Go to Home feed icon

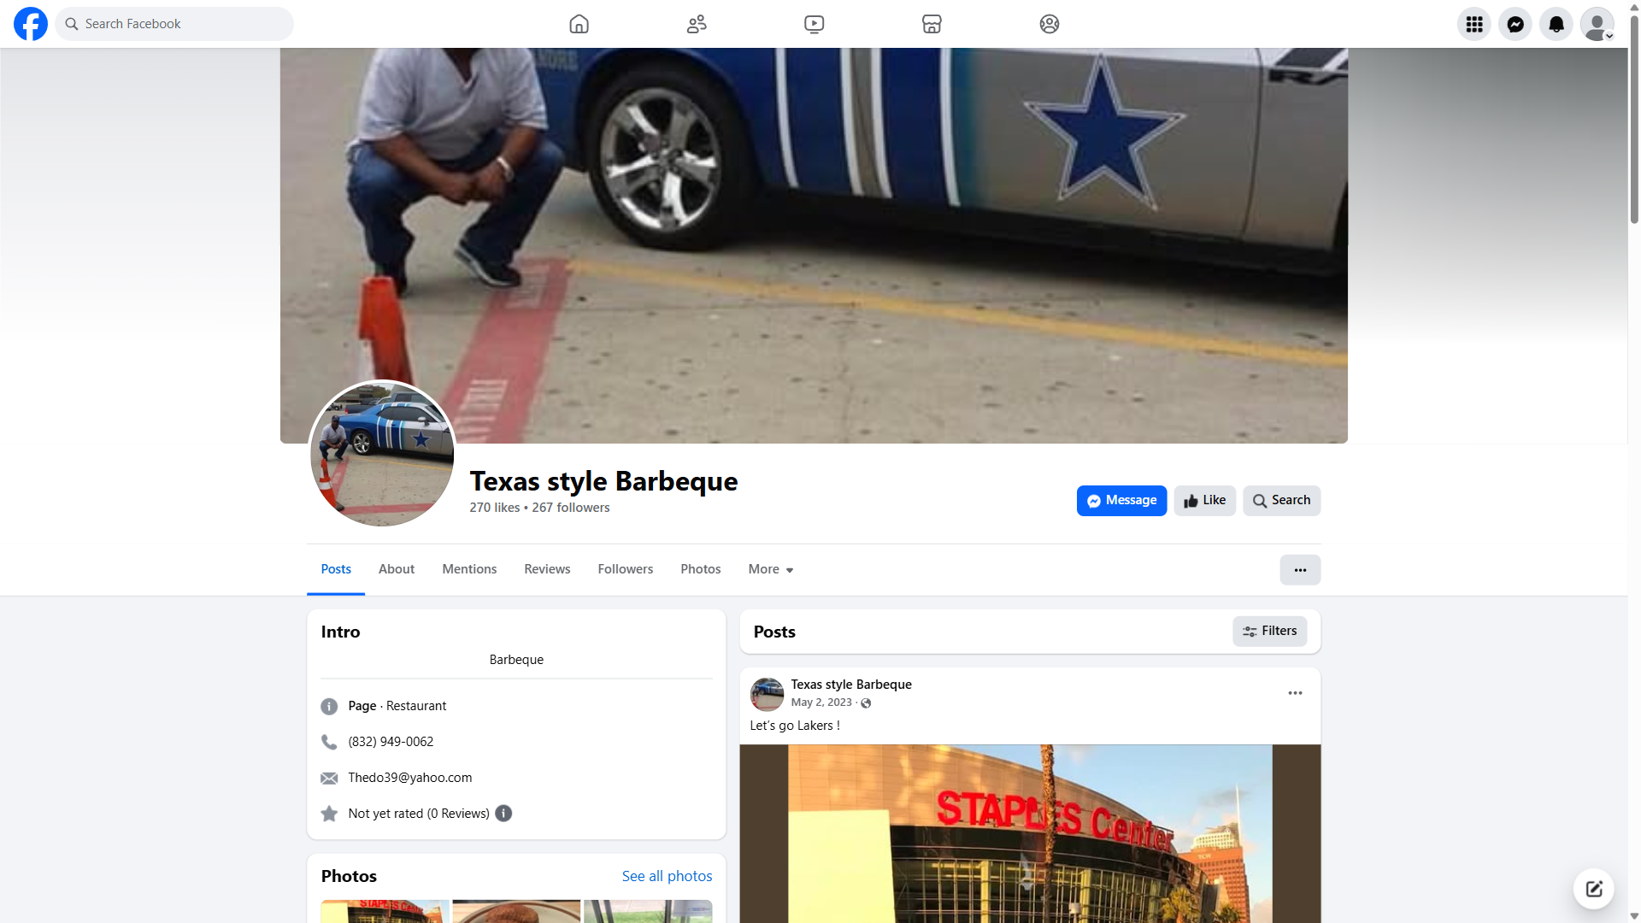tap(579, 24)
